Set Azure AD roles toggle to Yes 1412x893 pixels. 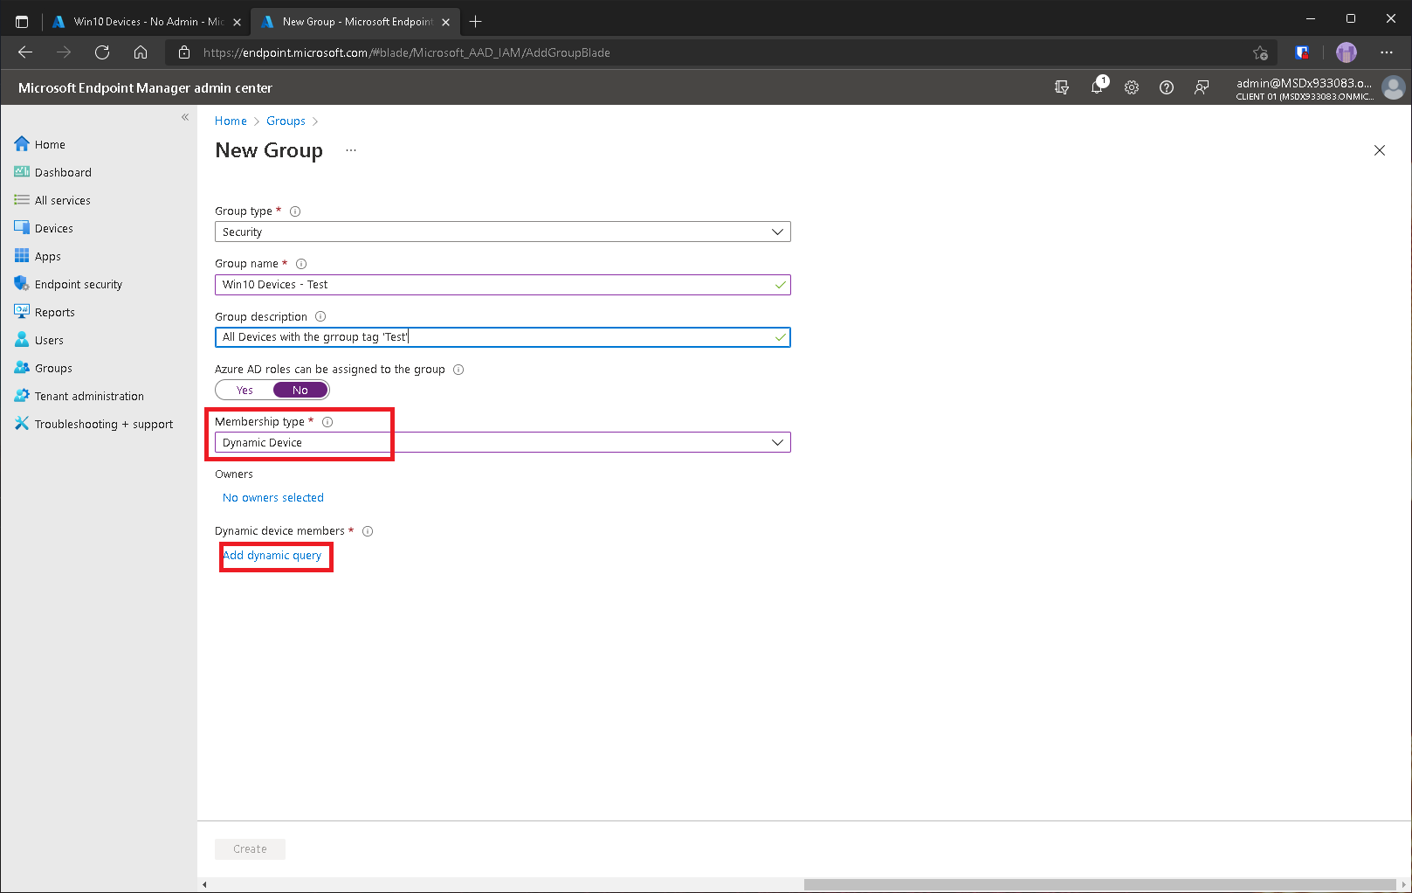point(245,391)
